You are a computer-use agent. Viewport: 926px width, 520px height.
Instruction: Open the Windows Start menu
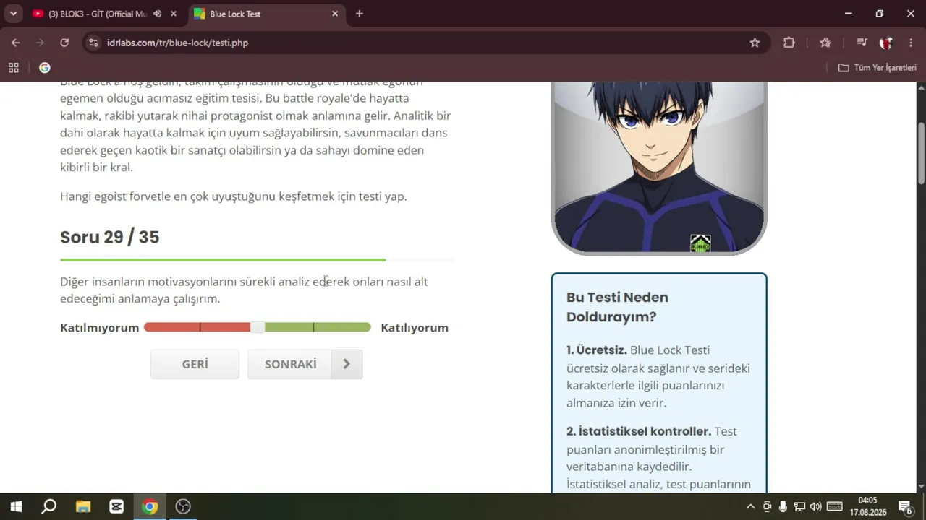[15, 506]
